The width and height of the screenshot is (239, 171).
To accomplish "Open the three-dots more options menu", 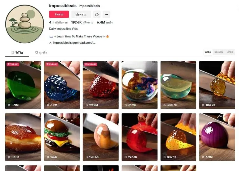I will point(106,14).
